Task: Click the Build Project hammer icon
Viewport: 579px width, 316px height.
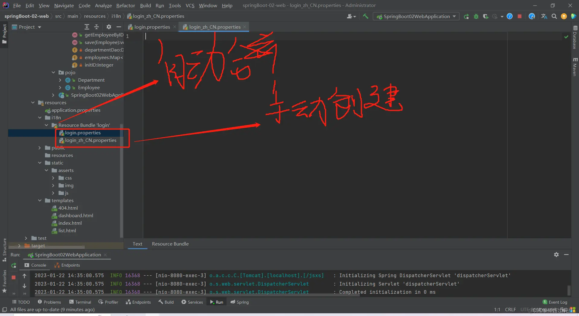Action: (365, 16)
